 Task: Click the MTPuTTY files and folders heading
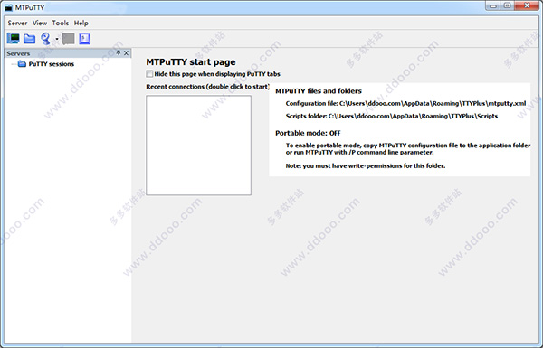click(x=319, y=91)
